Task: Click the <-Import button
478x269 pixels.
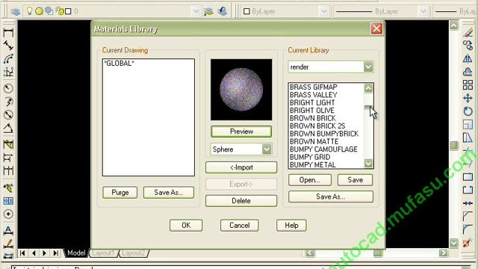Action: pos(241,167)
